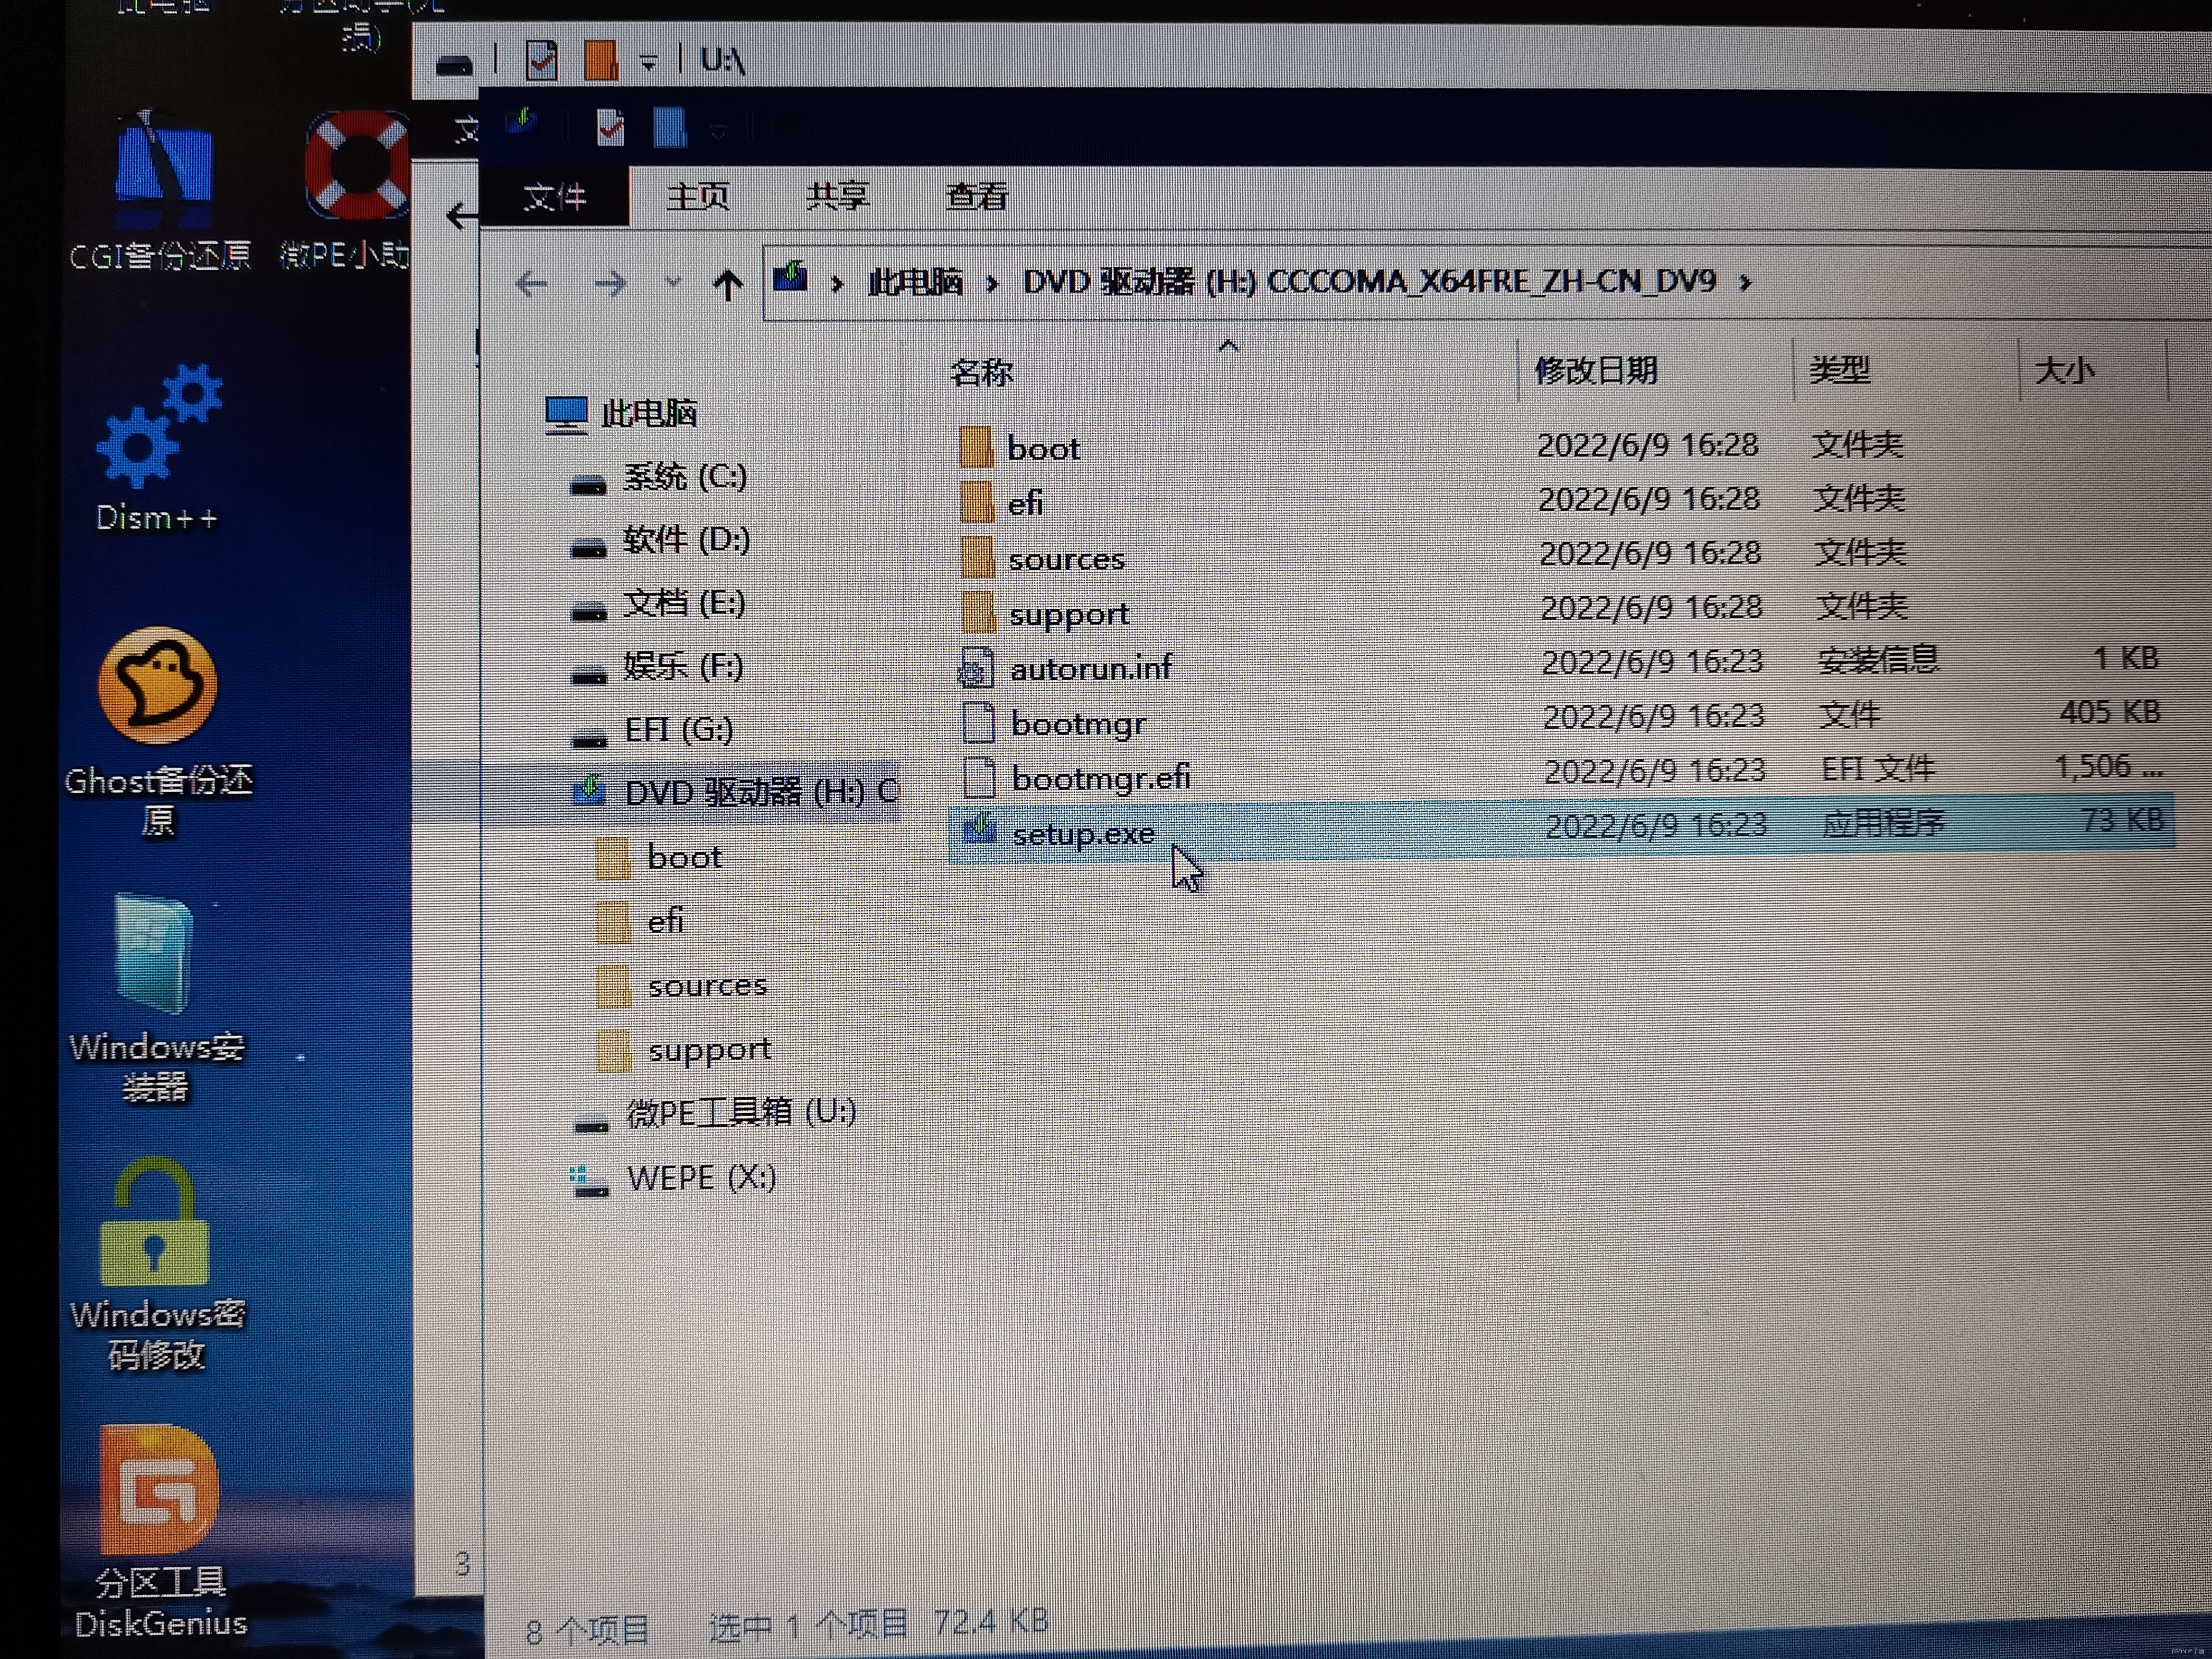Viewport: 2212px width, 1659px height.
Task: Click bootmgr size value 405 KB
Action: coord(2110,712)
